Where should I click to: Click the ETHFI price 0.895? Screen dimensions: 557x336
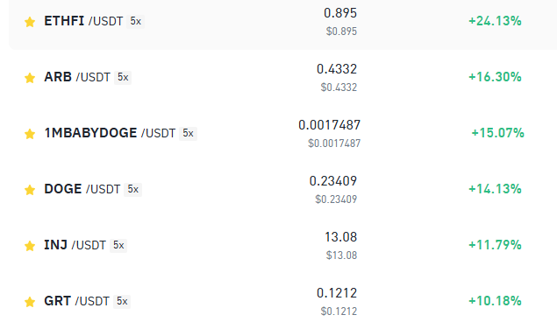[x=340, y=13]
